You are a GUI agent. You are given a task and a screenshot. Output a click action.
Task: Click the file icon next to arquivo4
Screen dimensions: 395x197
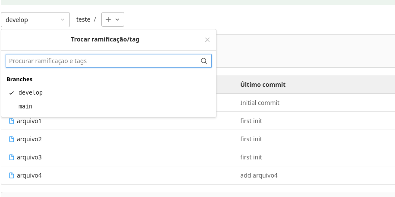click(x=12, y=175)
